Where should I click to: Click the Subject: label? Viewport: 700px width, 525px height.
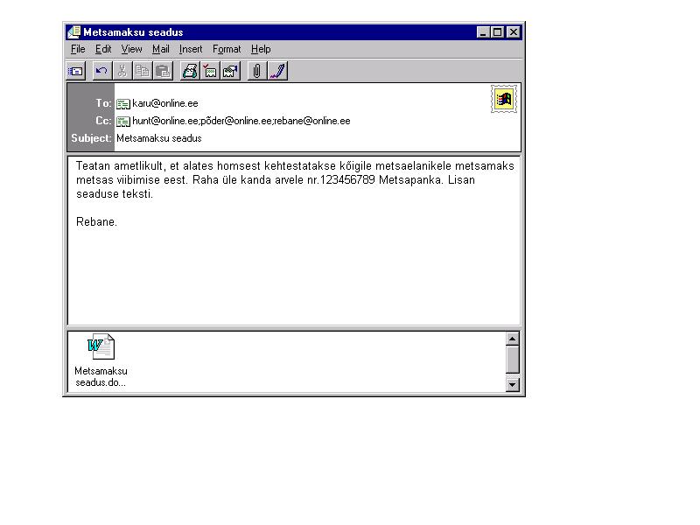coord(91,138)
